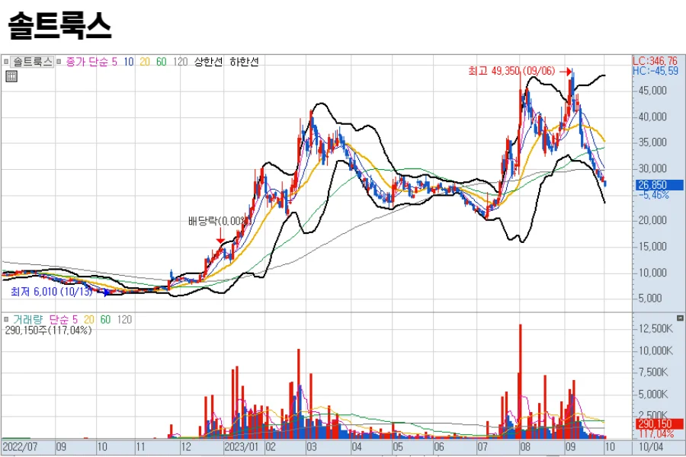The height and width of the screenshot is (457, 686).
Task: Select the 솔트룩스 legend box
Action: click(32, 62)
